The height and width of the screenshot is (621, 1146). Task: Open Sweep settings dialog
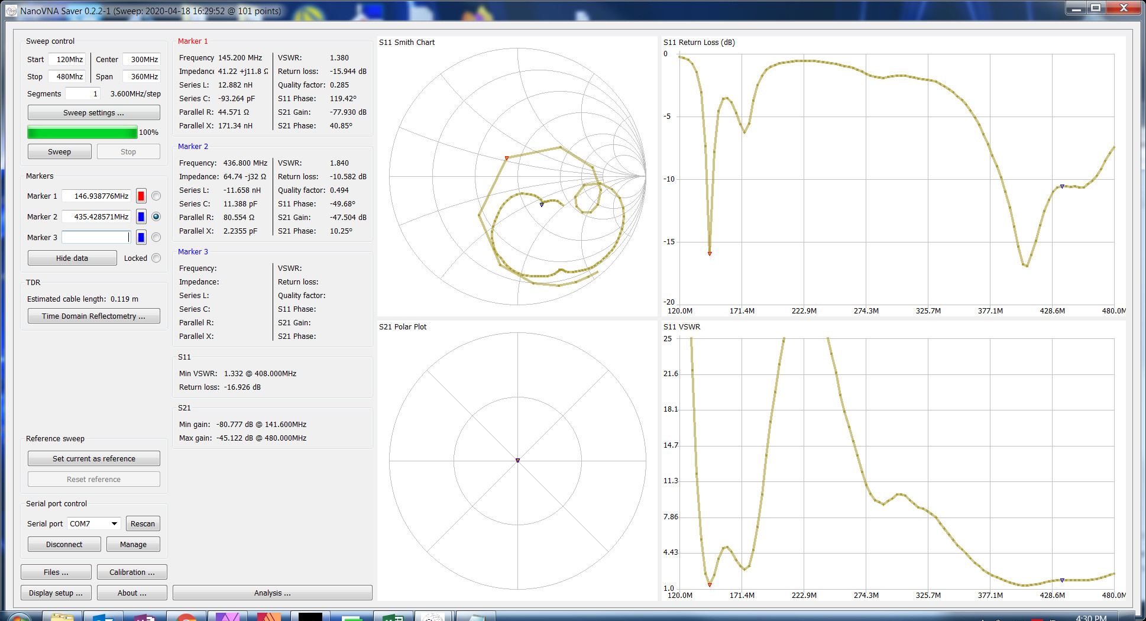click(x=93, y=113)
